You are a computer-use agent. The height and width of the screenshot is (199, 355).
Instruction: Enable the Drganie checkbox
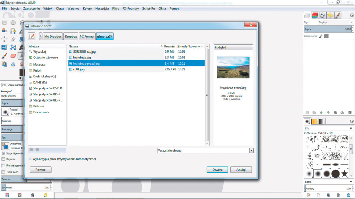click(3, 159)
